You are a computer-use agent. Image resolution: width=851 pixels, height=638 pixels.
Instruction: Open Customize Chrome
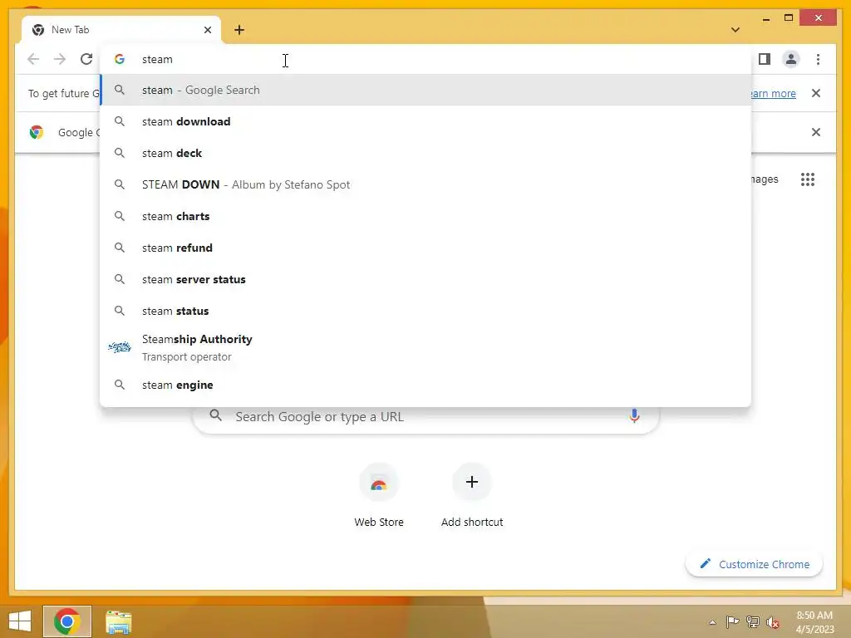754,564
